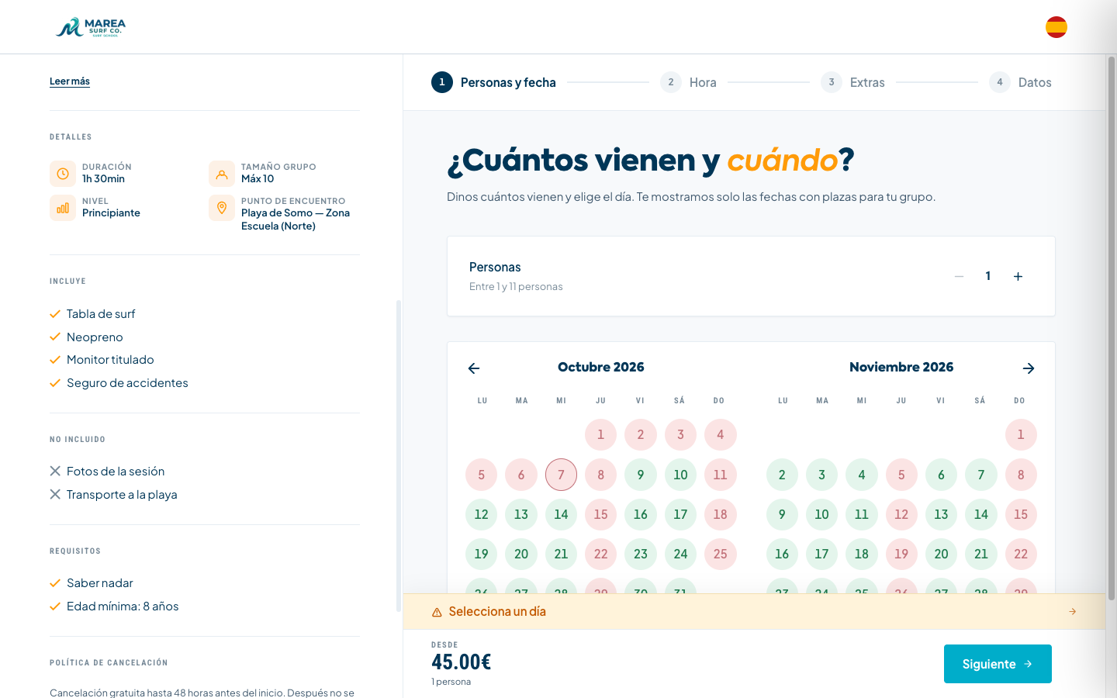The width and height of the screenshot is (1117, 698).
Task: Choose November 11 as the date
Action: pos(862,514)
